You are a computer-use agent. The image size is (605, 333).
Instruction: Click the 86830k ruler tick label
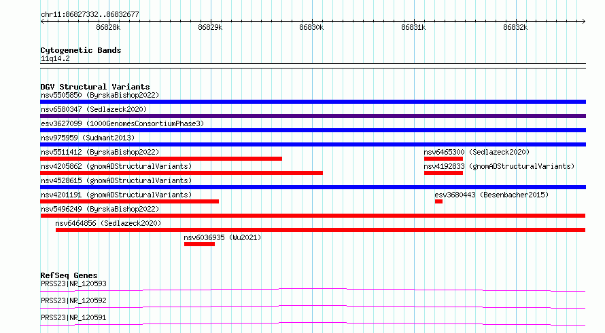tap(311, 27)
